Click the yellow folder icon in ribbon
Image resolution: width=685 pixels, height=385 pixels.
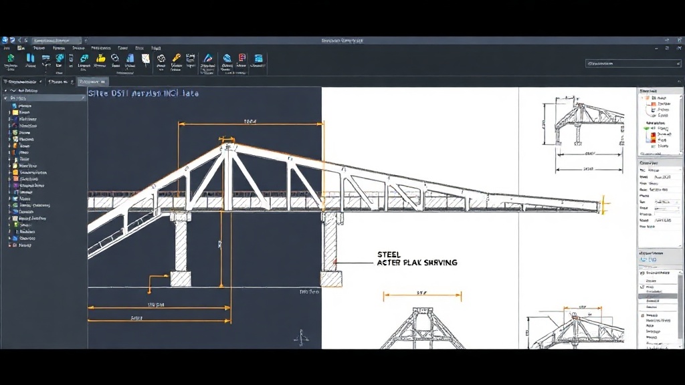pos(100,58)
